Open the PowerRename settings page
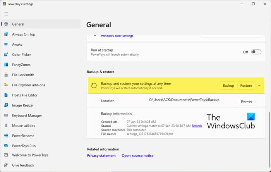271x172 pixels. [23, 136]
